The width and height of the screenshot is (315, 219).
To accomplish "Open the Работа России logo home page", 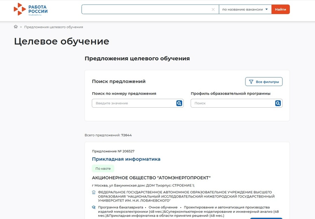I will (x=31, y=9).
